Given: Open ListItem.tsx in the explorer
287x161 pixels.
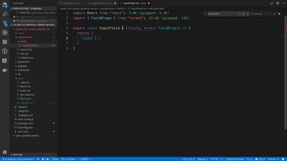Looking at the screenshot, I should pos(33,58).
